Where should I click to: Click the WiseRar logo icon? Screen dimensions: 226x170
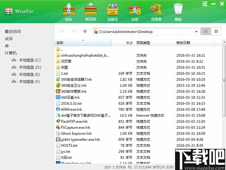(x=9, y=11)
